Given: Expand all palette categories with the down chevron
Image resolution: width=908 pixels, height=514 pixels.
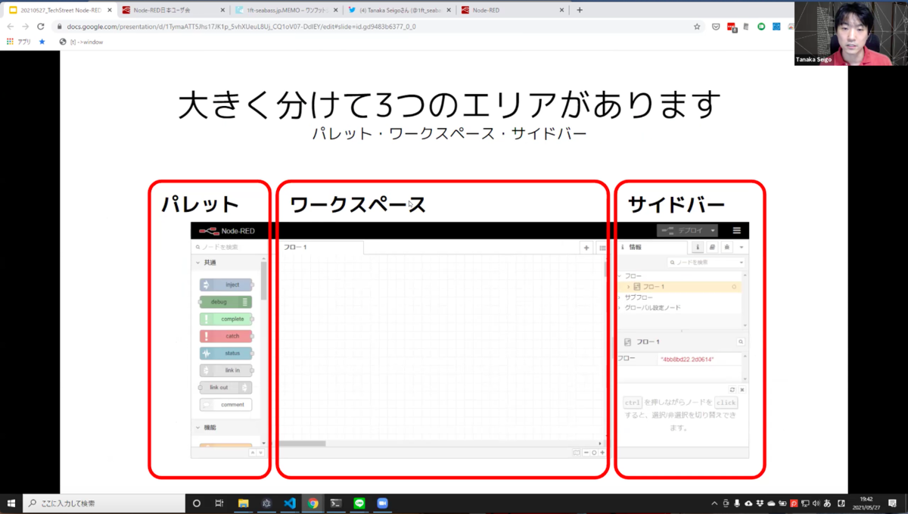Looking at the screenshot, I should (x=261, y=453).
